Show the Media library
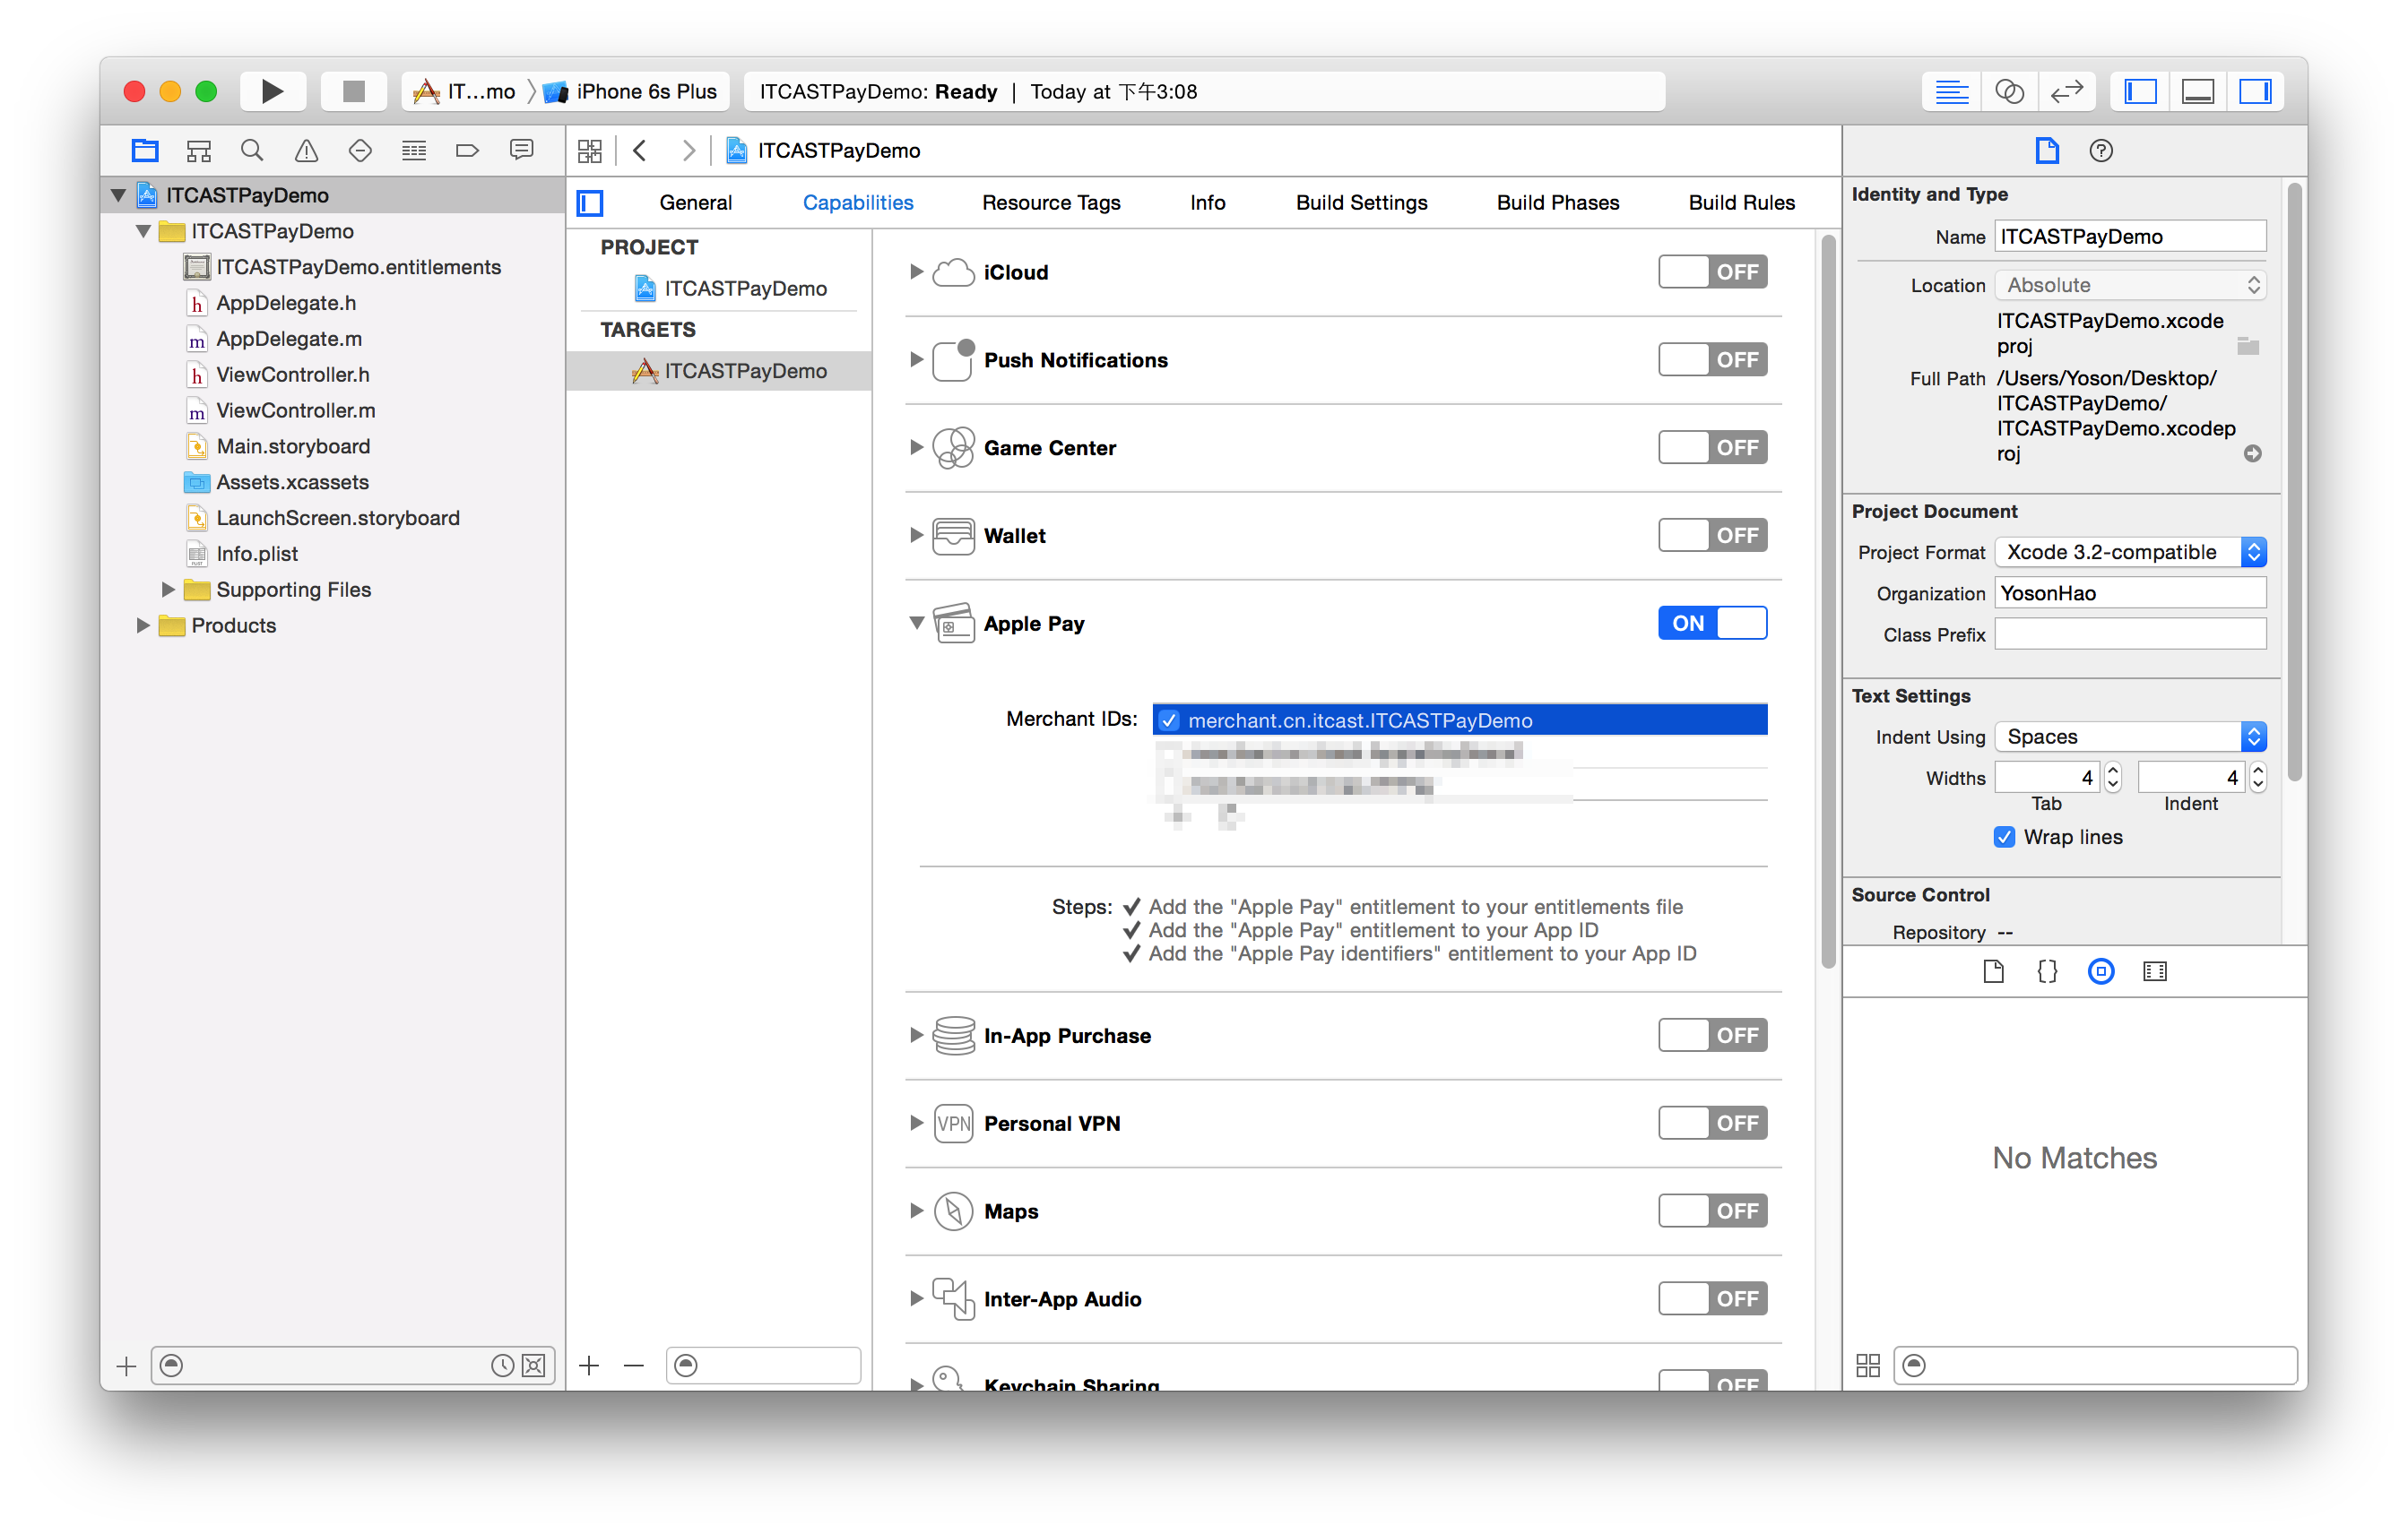The height and width of the screenshot is (1534, 2408). pyautogui.click(x=2155, y=971)
